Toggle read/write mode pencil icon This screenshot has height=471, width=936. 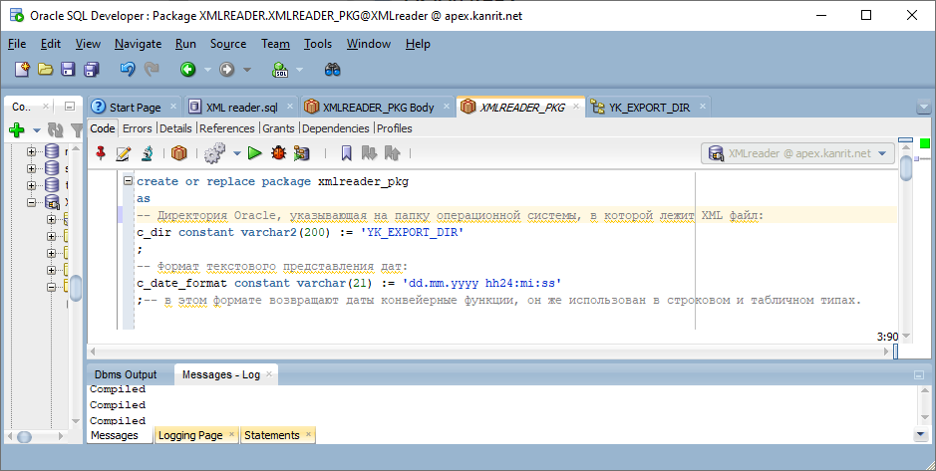[124, 153]
